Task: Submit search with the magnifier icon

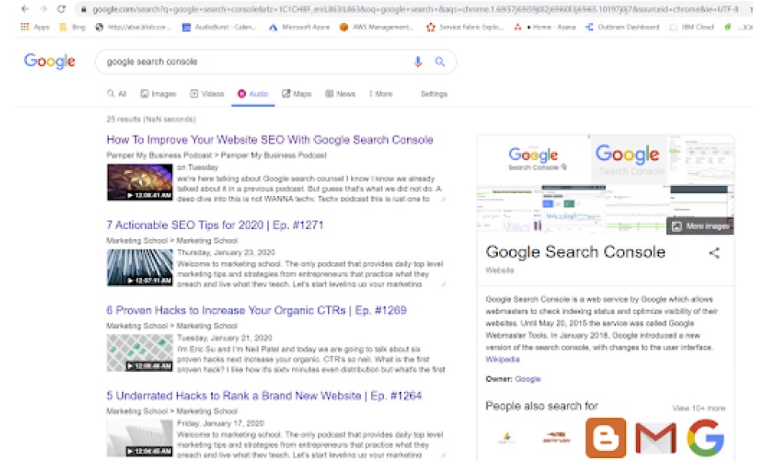Action: 440,61
